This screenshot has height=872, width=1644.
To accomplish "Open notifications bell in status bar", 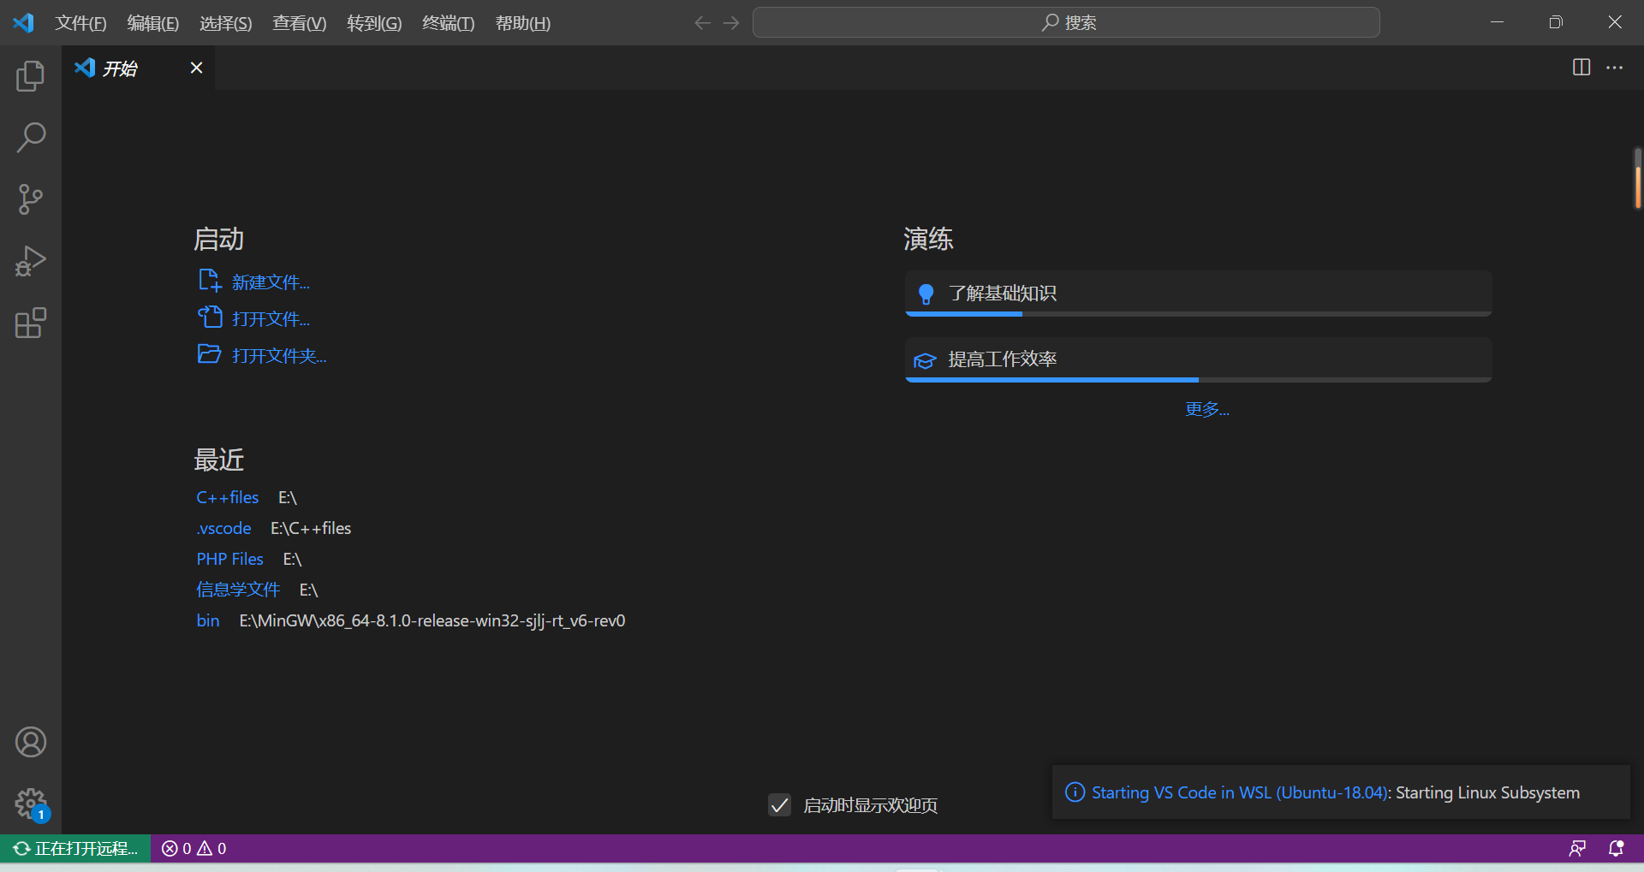I will pyautogui.click(x=1617, y=848).
